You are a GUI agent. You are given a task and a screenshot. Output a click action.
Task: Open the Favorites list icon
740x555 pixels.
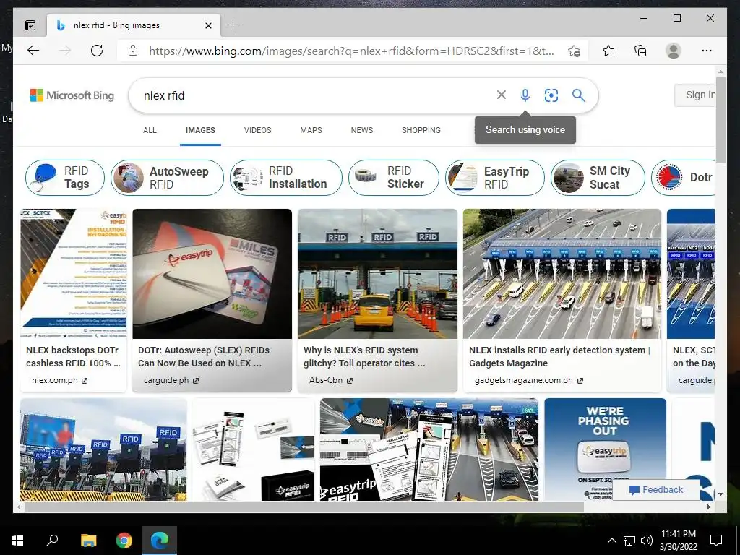click(x=608, y=51)
